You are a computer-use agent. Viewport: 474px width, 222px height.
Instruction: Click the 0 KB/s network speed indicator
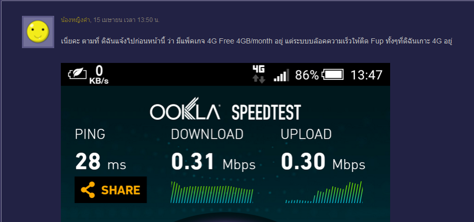99,74
